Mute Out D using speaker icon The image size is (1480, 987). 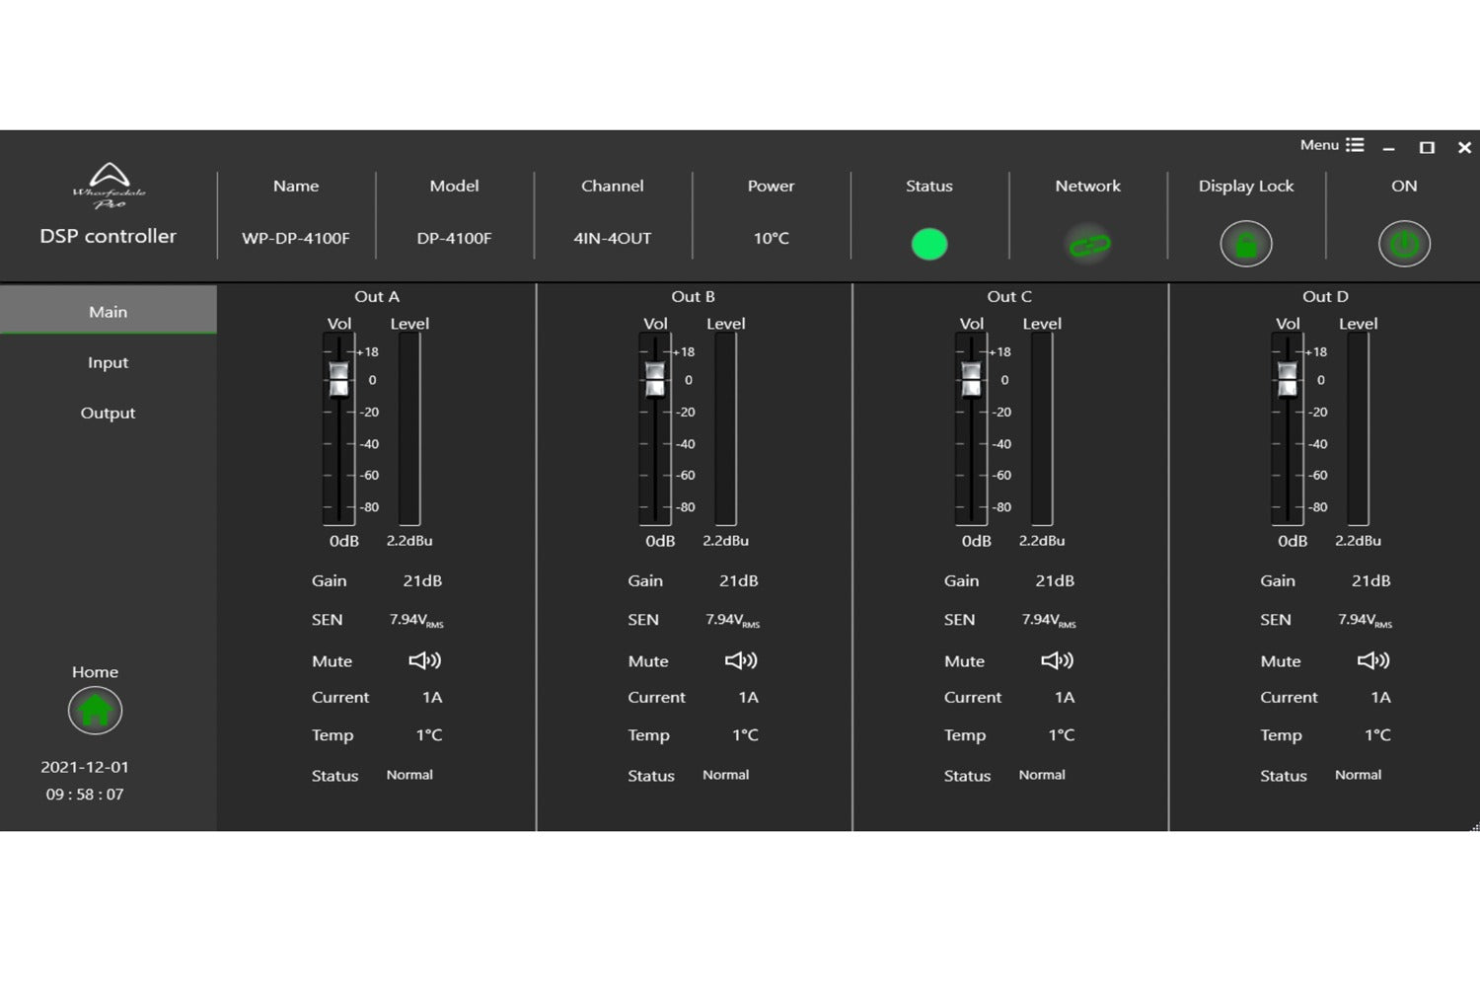click(x=1373, y=660)
